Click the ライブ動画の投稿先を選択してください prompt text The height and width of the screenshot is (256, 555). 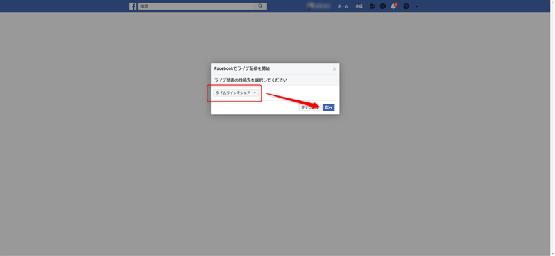pyautogui.click(x=250, y=80)
